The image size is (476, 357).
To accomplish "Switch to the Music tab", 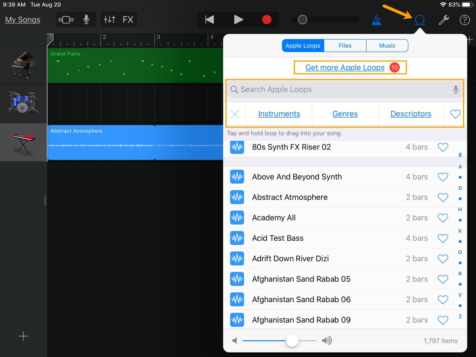I will [x=387, y=45].
